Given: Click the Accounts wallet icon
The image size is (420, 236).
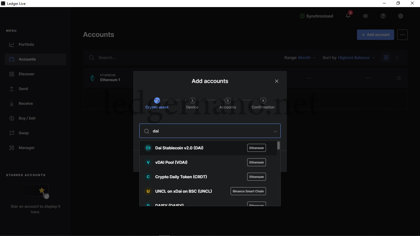Looking at the screenshot, I should pos(12,59).
